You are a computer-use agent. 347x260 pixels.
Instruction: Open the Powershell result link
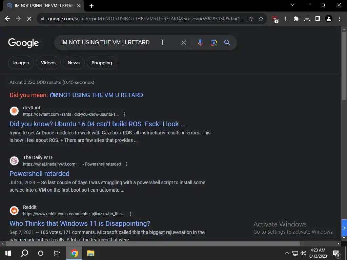(x=39, y=174)
